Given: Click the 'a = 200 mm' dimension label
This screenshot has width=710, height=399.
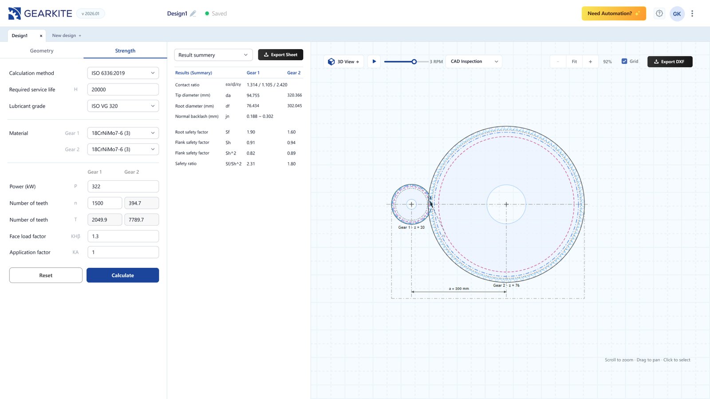Looking at the screenshot, I should point(459,289).
